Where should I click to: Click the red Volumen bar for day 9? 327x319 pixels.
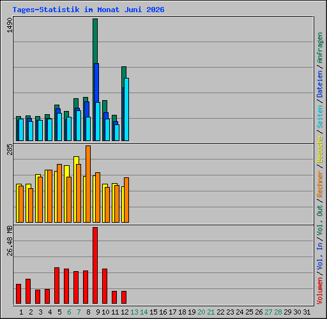pyautogui.click(x=95, y=265)
